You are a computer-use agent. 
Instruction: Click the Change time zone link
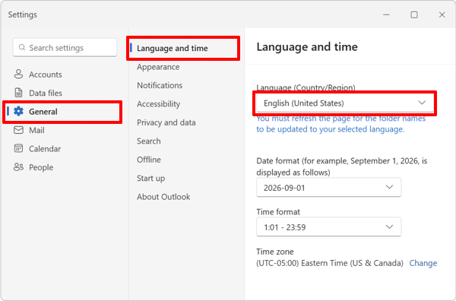[423, 263]
